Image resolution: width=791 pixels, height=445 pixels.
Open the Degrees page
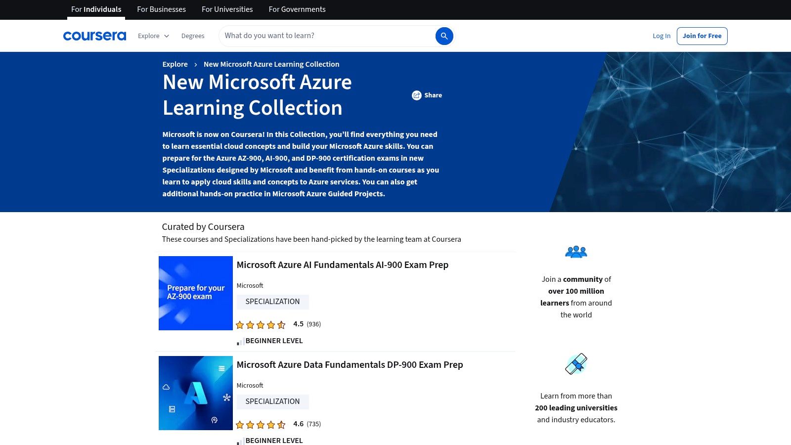click(x=193, y=36)
